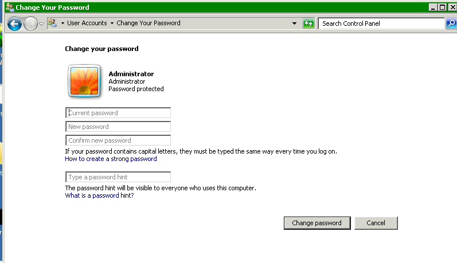Click the Back navigation arrow
The image size is (457, 263).
coord(15,23)
